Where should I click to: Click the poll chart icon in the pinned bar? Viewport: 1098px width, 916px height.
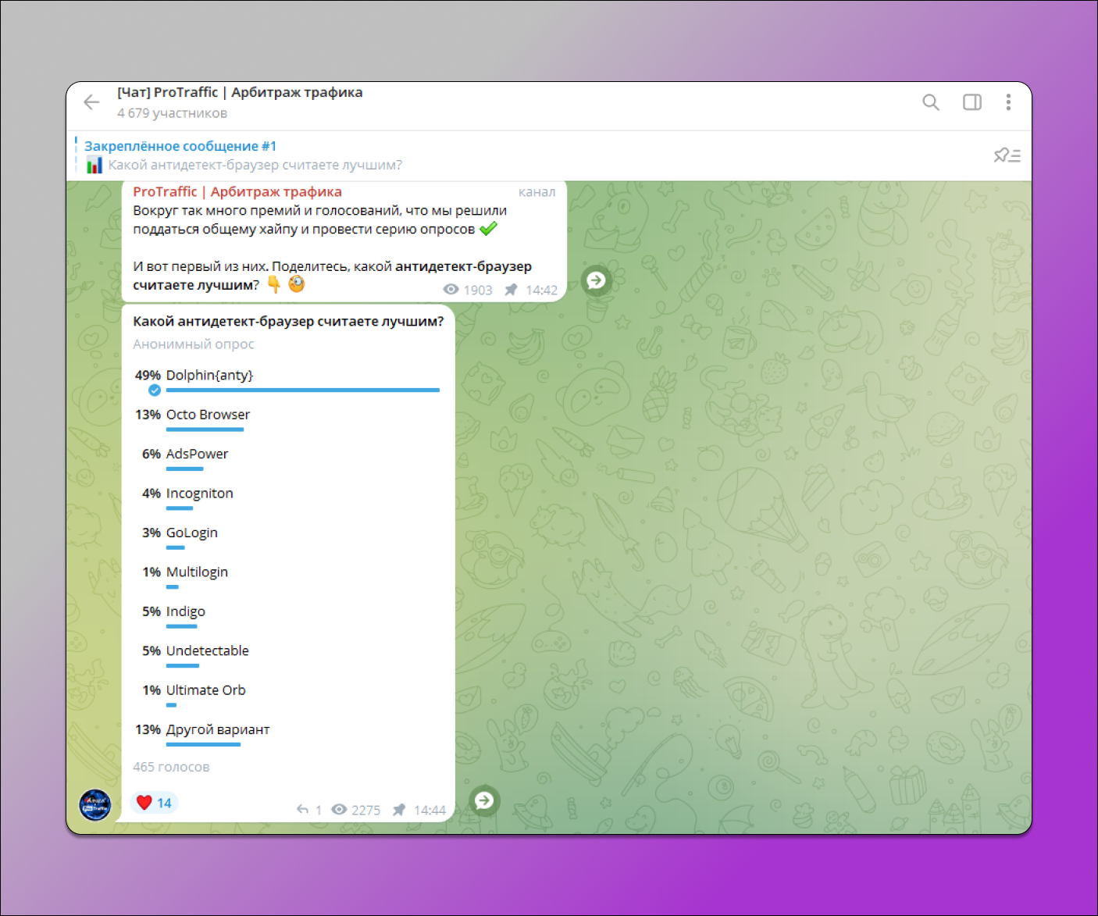click(x=94, y=165)
